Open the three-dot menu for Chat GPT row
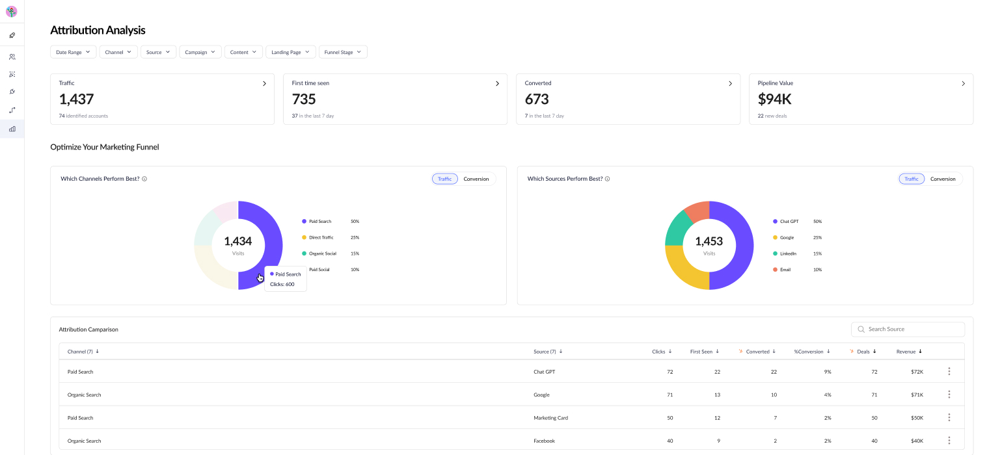 pos(949,372)
